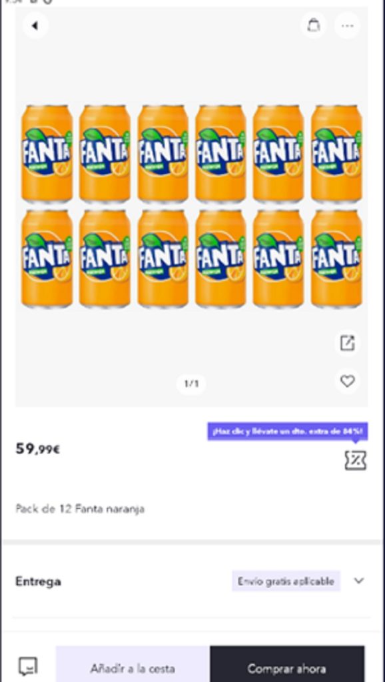The width and height of the screenshot is (385, 682).
Task: Tap the last Fanta can in bottom row
Action: coord(336,259)
